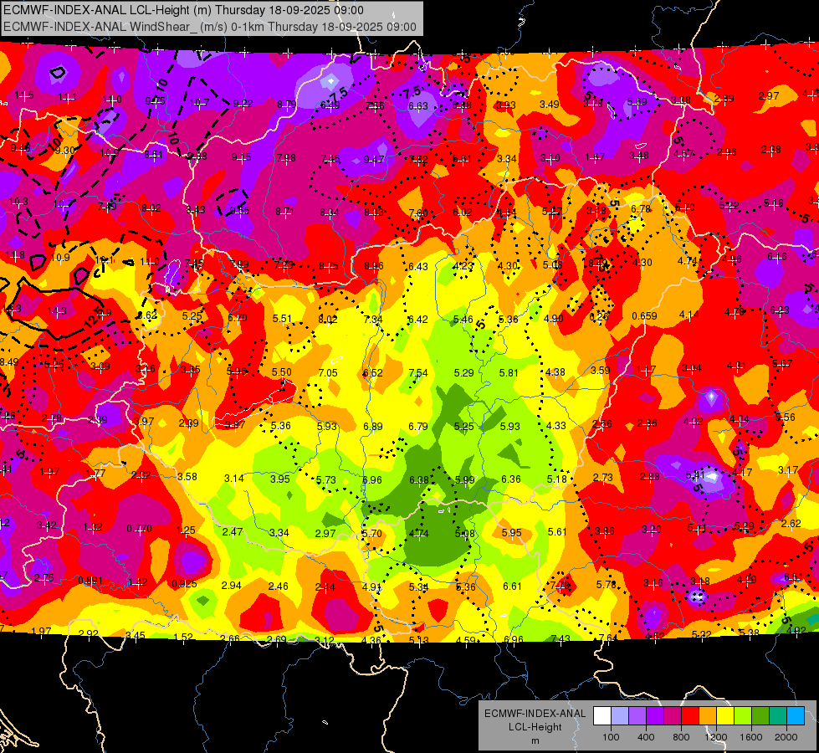The height and width of the screenshot is (753, 819).
Task: Click the grid value 2.47
Action: pos(233,531)
